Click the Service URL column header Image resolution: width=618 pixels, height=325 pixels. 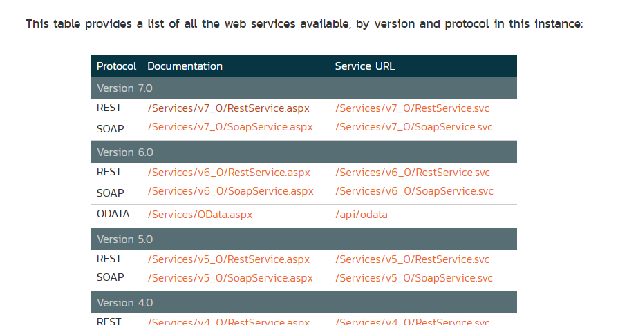pyautogui.click(x=365, y=66)
